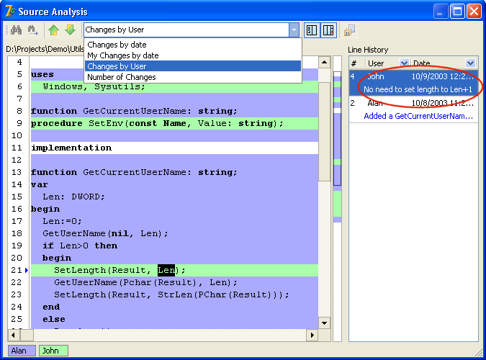Click the Alan color legend swatch

[19, 351]
